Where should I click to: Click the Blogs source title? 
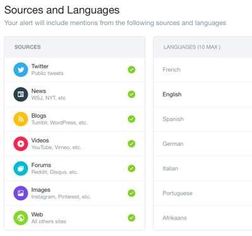click(x=39, y=116)
